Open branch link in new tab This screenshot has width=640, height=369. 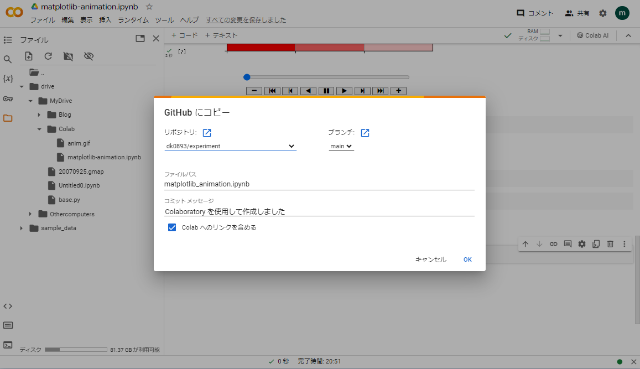365,133
